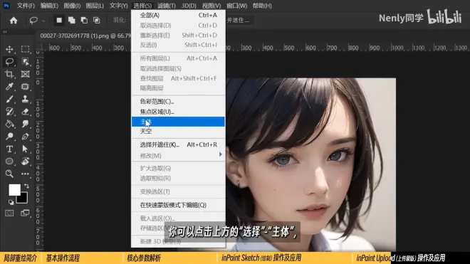Select the Zoom magnifier tool
Viewport: 470px width, 264px height.
9,174
